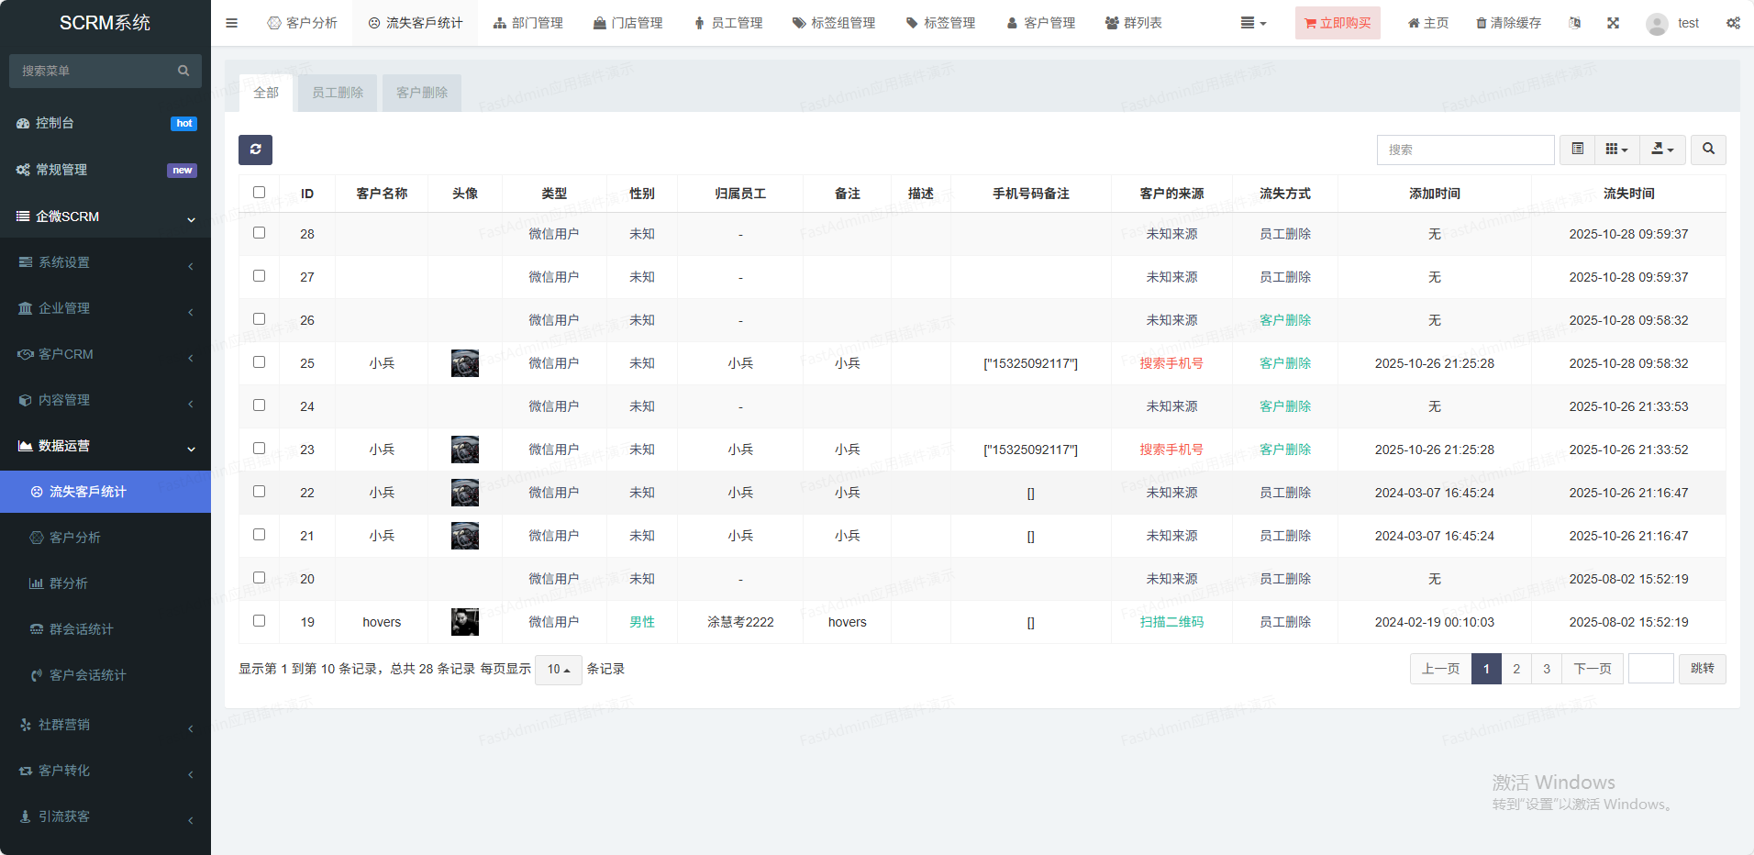Open the columns visibility dropdown
This screenshot has width=1754, height=855.
1616,150
